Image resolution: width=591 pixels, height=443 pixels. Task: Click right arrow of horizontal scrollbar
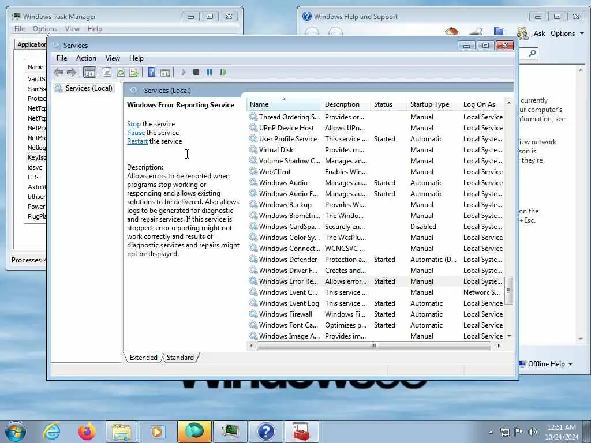(499, 346)
